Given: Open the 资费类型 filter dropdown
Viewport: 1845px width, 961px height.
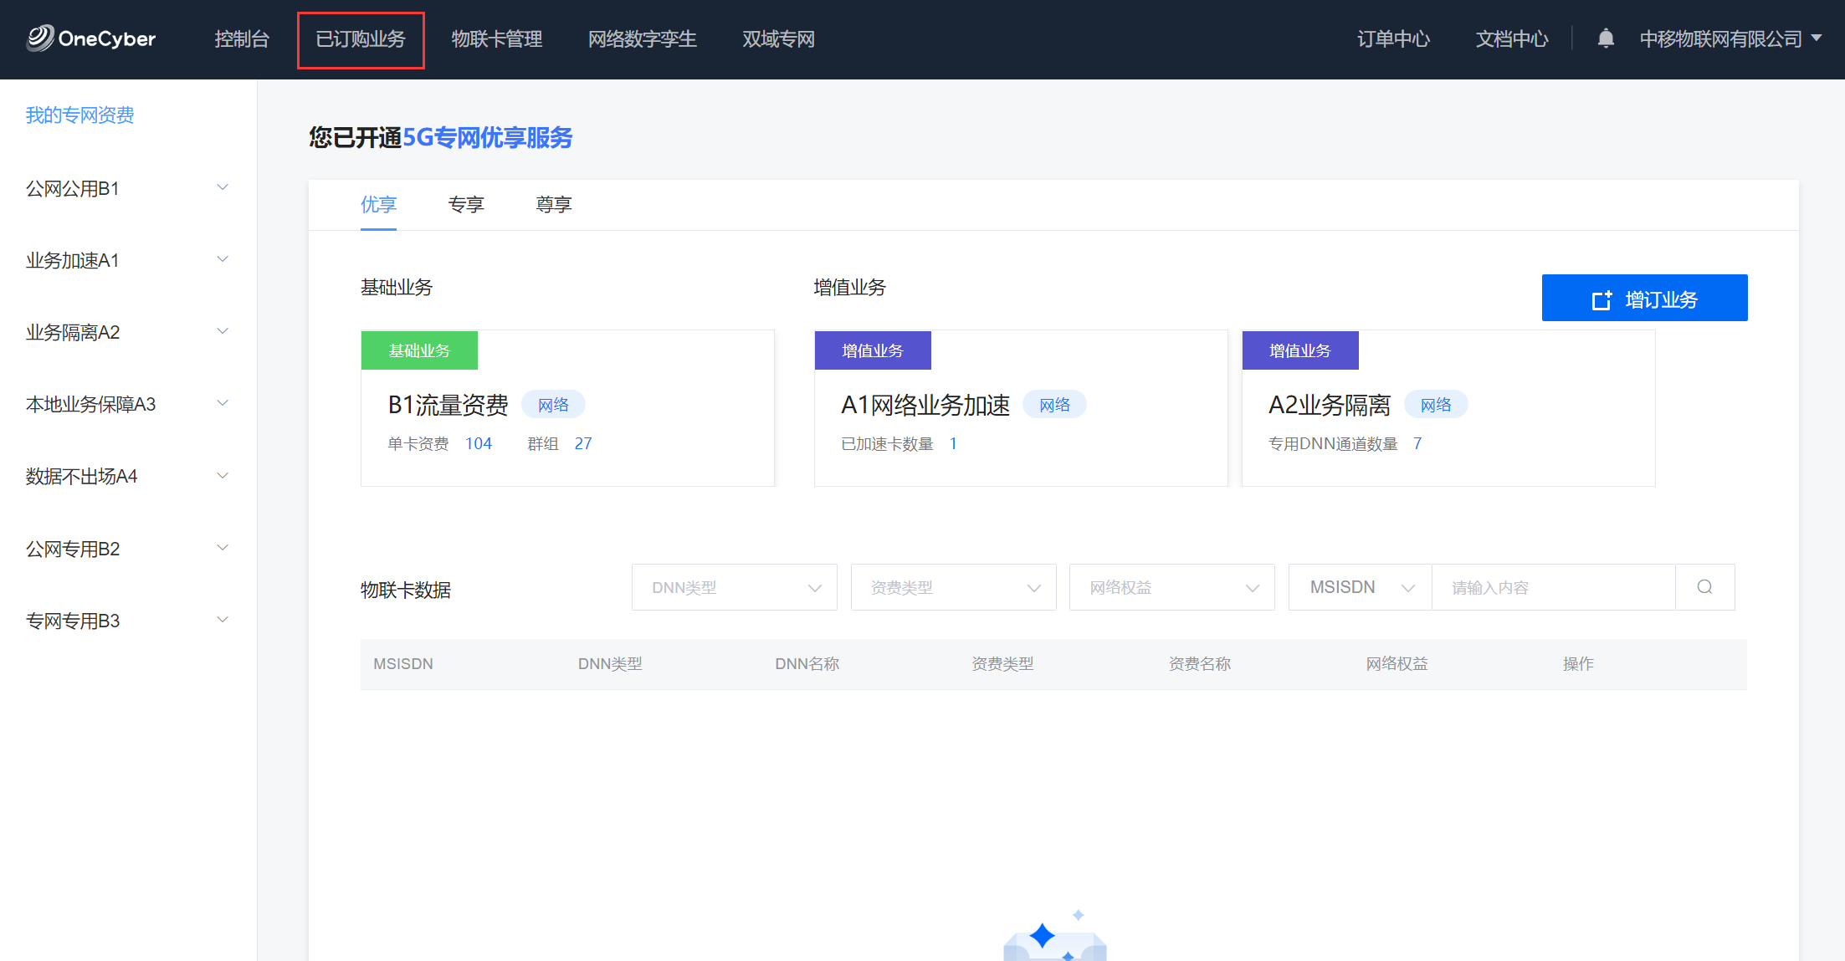Looking at the screenshot, I should 953,587.
